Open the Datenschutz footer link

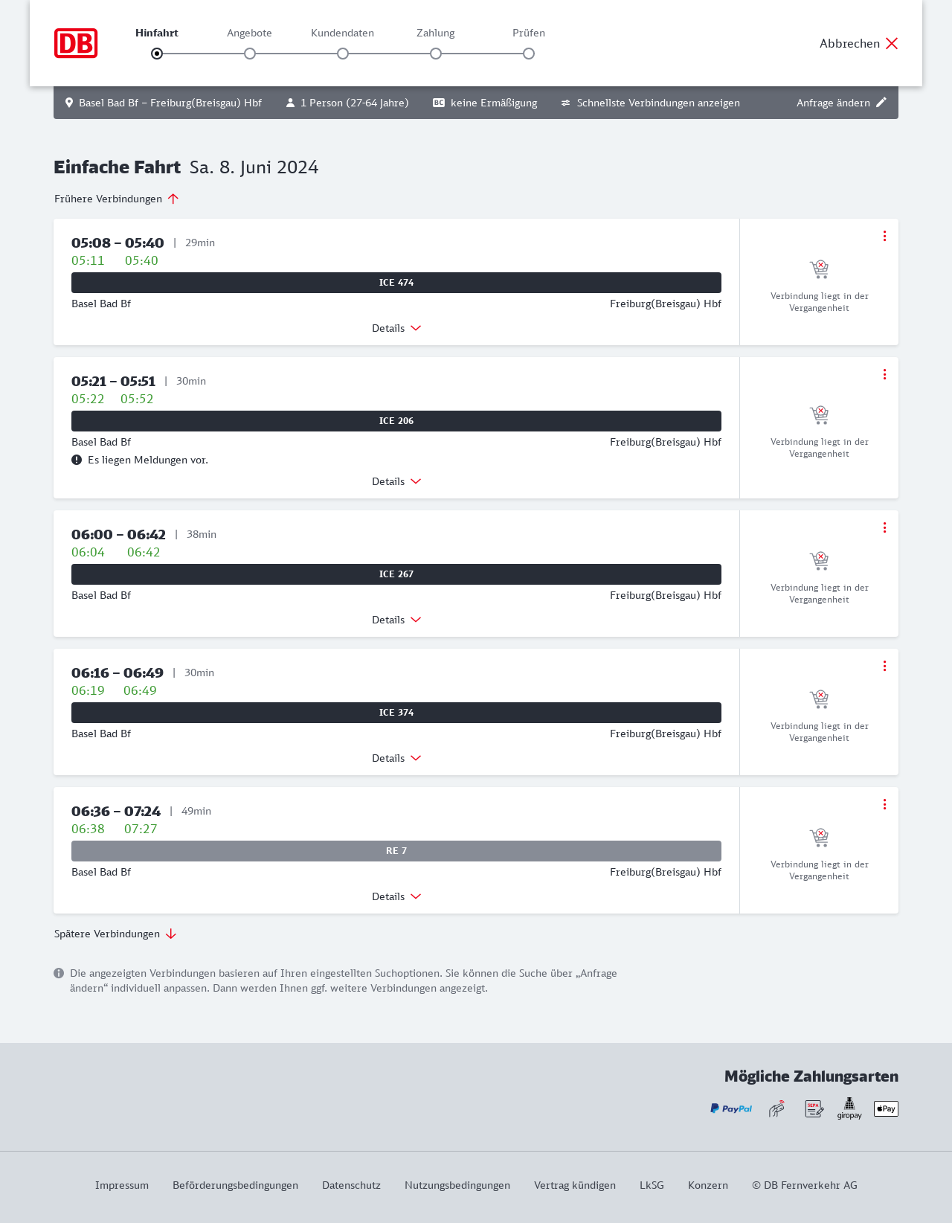tap(351, 1185)
